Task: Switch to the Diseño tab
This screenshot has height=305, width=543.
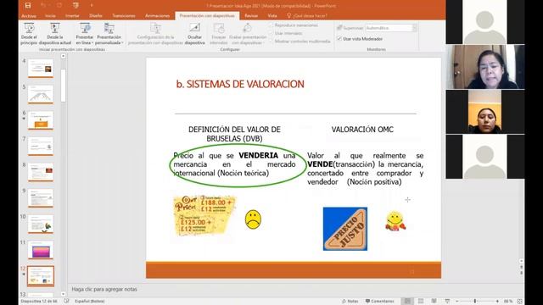Action: click(x=96, y=15)
